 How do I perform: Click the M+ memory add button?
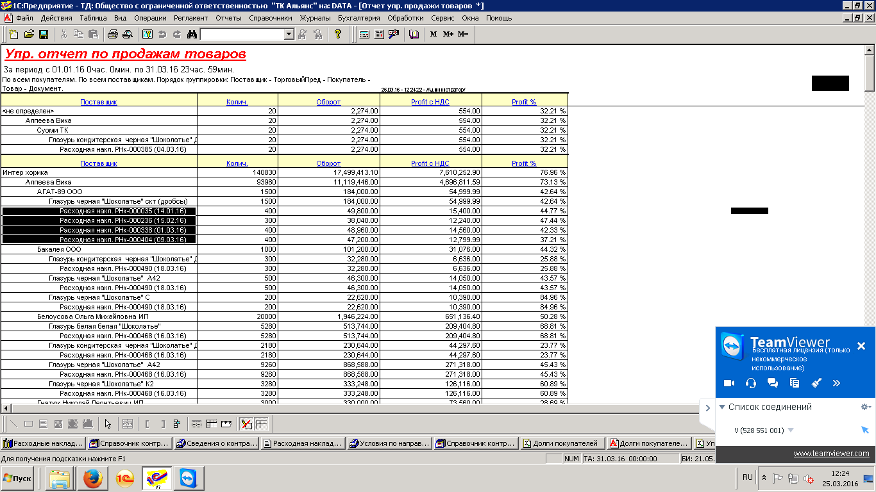(448, 34)
